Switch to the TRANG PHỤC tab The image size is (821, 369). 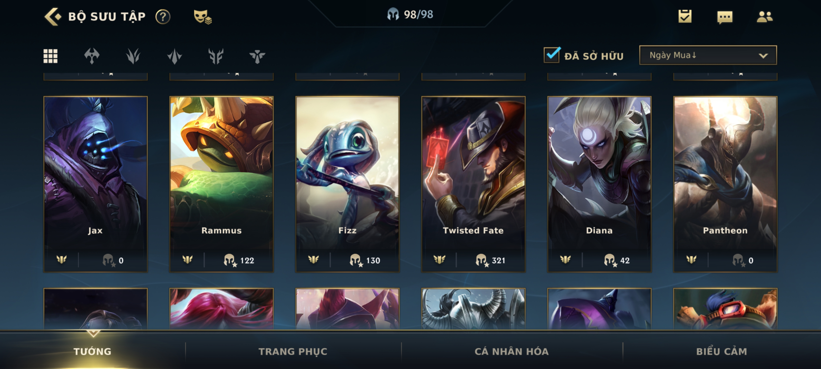(x=293, y=352)
